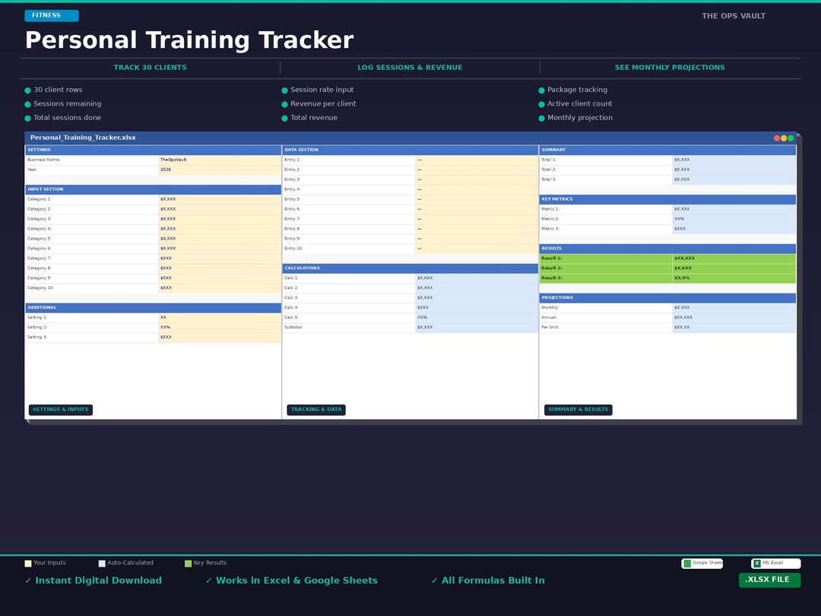Click the value cell beside Category 1

coord(220,199)
